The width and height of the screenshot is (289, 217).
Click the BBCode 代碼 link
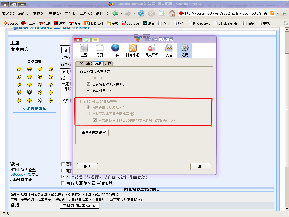(x=21, y=175)
